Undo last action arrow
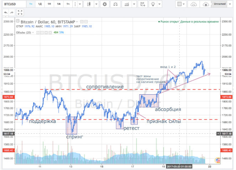 (6, 12)
